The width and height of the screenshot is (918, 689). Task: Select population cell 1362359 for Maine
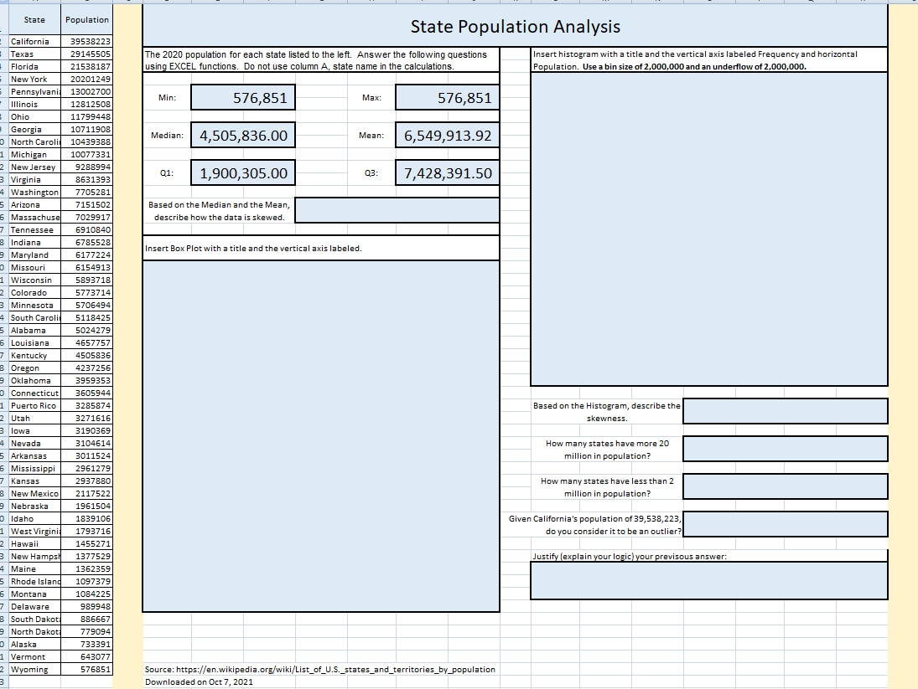tap(86, 569)
